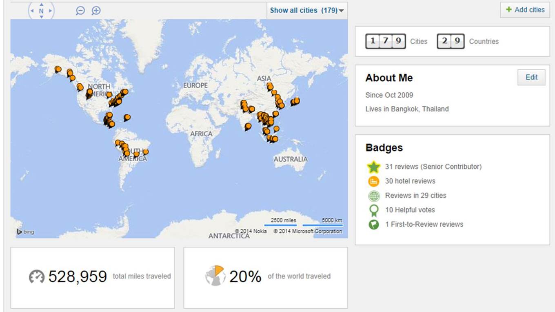Screen dimensions: 555x312
Task: Click the green star Senior Contributor badge icon
Action: [373, 167]
